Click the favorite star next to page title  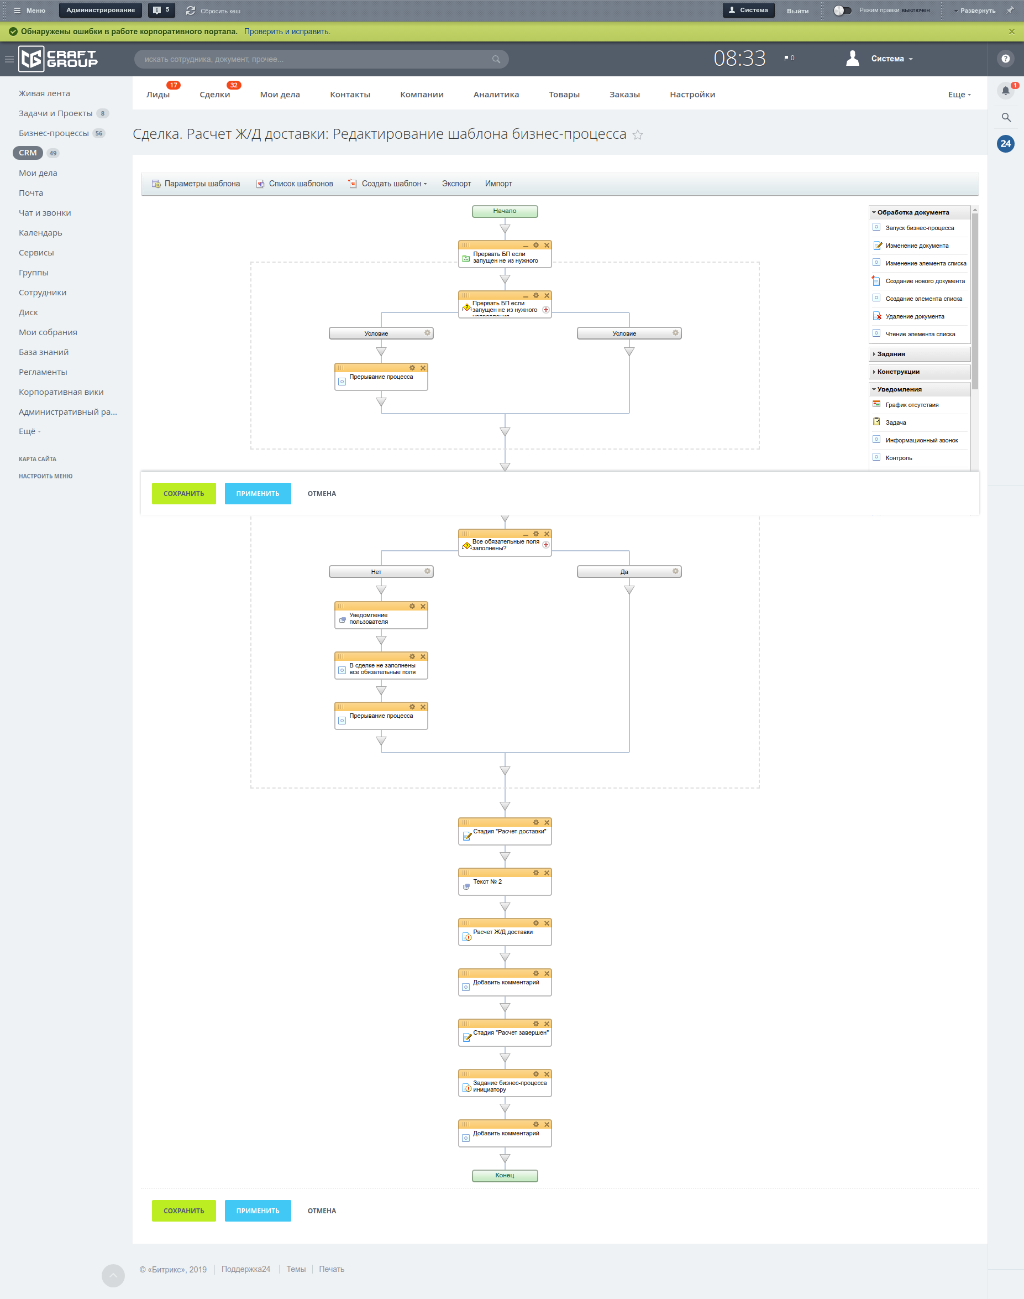637,135
